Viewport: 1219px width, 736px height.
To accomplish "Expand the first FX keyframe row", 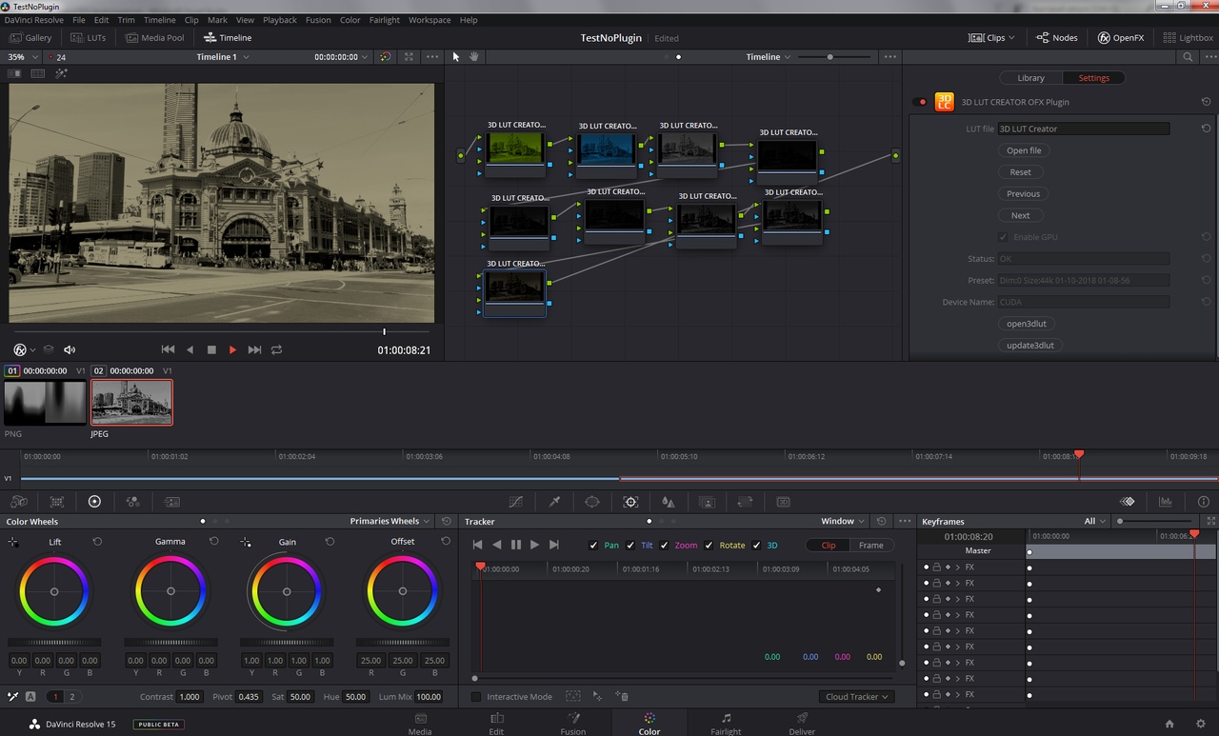I will click(x=958, y=567).
